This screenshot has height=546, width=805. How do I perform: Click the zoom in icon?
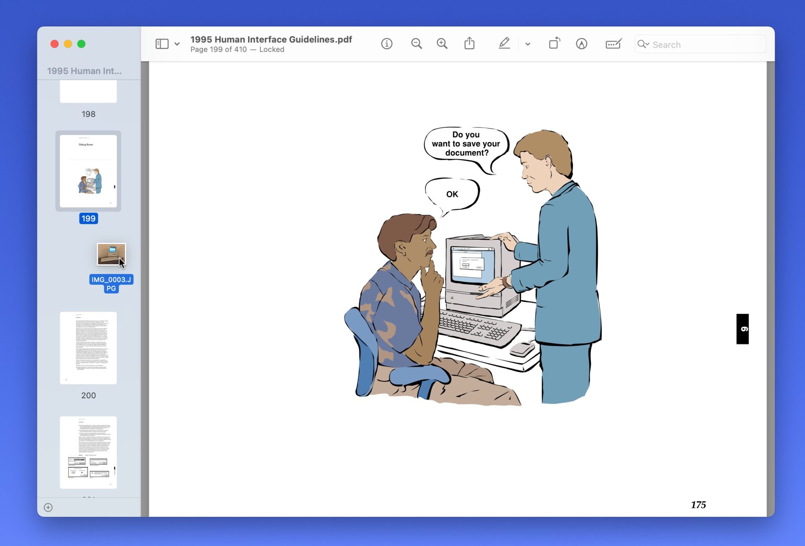coord(442,44)
